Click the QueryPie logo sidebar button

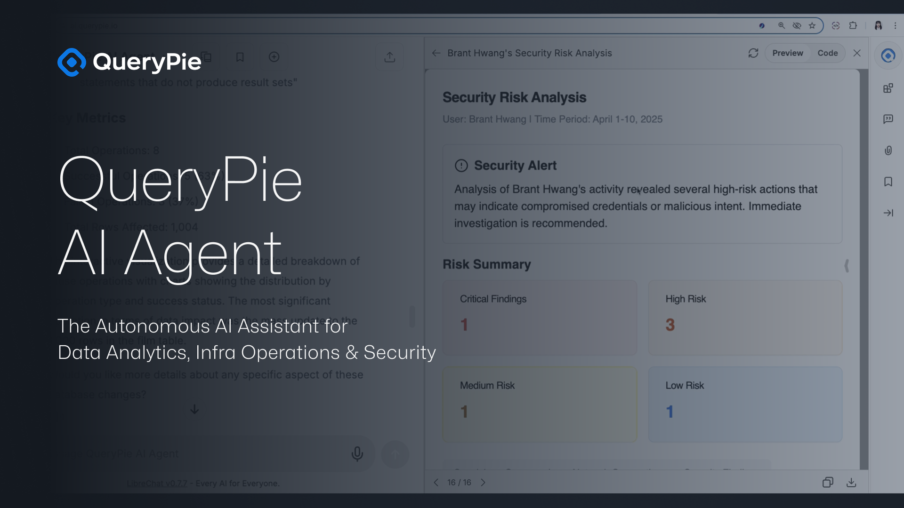pos(888,56)
